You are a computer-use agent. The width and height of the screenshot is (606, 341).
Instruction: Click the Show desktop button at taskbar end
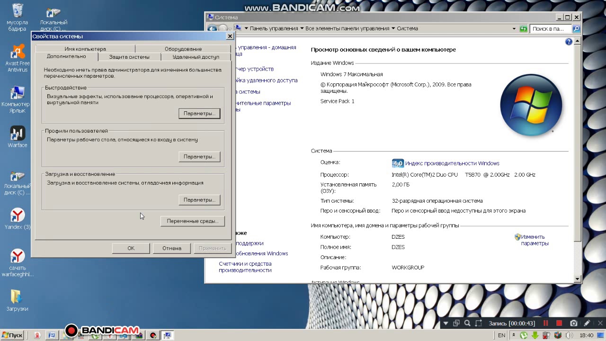pyautogui.click(x=600, y=335)
